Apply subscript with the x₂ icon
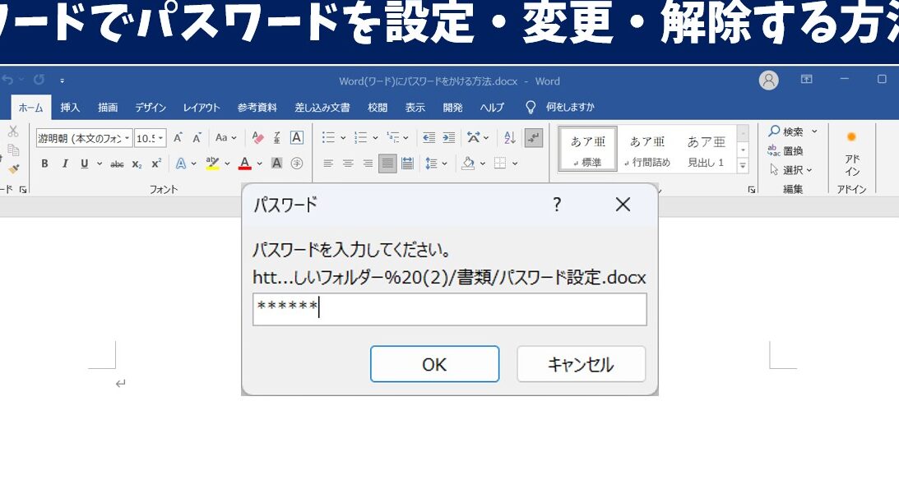 137,164
